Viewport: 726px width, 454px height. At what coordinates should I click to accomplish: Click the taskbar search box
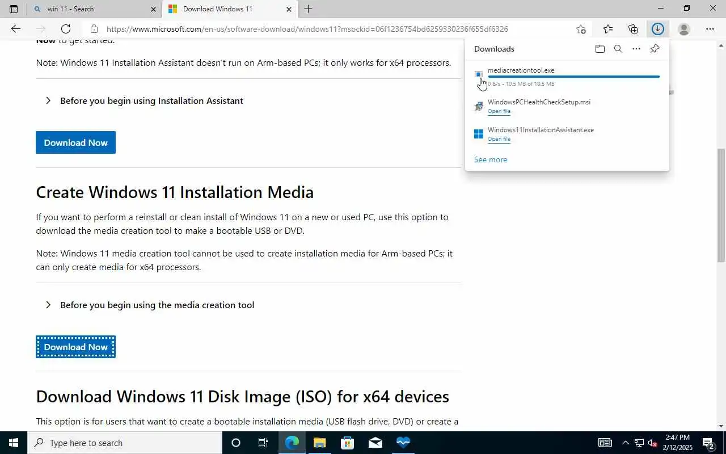(125, 443)
